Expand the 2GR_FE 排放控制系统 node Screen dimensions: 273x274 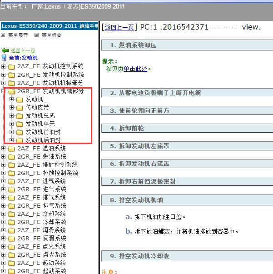coord(3,173)
